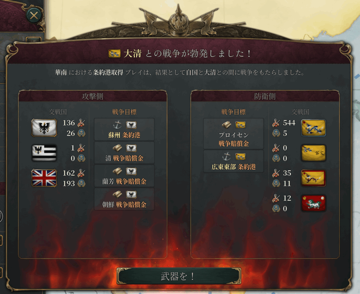Open the プロイセン 戦争賠償金 defender war goal
The image size is (360, 294).
coord(233,134)
